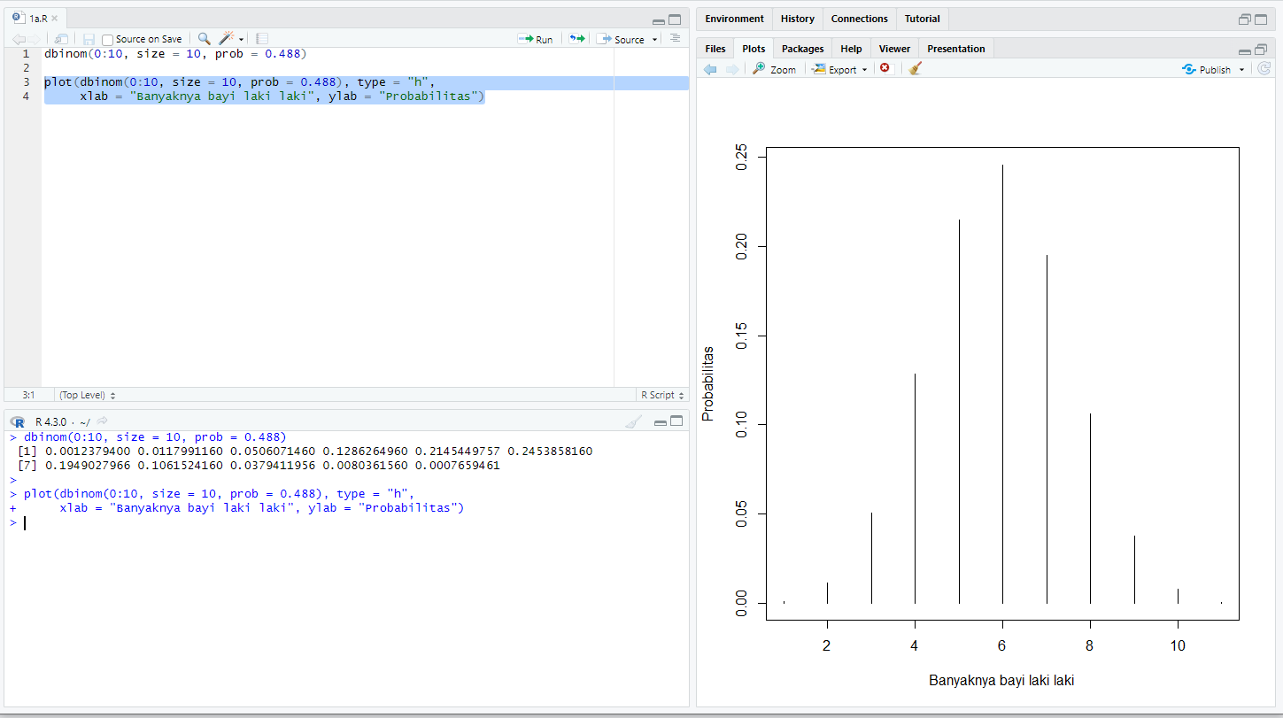The image size is (1283, 718).
Task: Minimize the console pane
Action: (660, 422)
